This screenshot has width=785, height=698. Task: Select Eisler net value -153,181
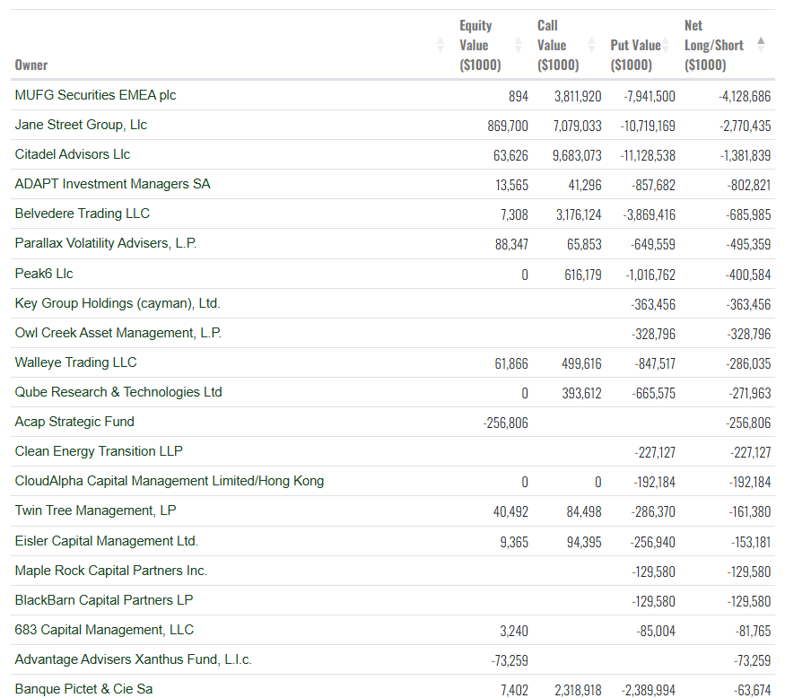[x=749, y=542]
